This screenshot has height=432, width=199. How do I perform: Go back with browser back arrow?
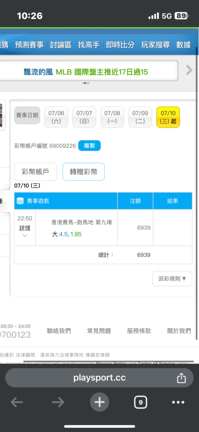[x=17, y=403]
